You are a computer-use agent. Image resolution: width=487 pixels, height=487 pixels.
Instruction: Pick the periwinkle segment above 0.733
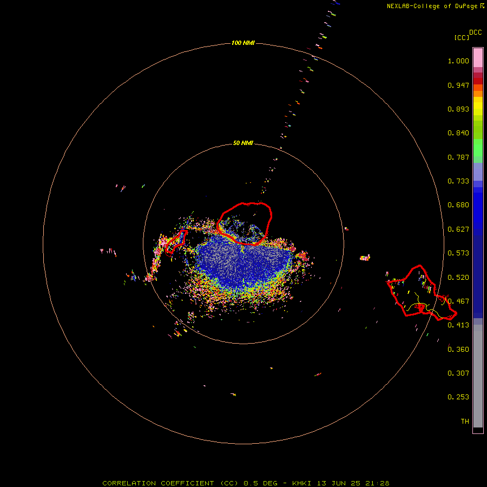(478, 172)
